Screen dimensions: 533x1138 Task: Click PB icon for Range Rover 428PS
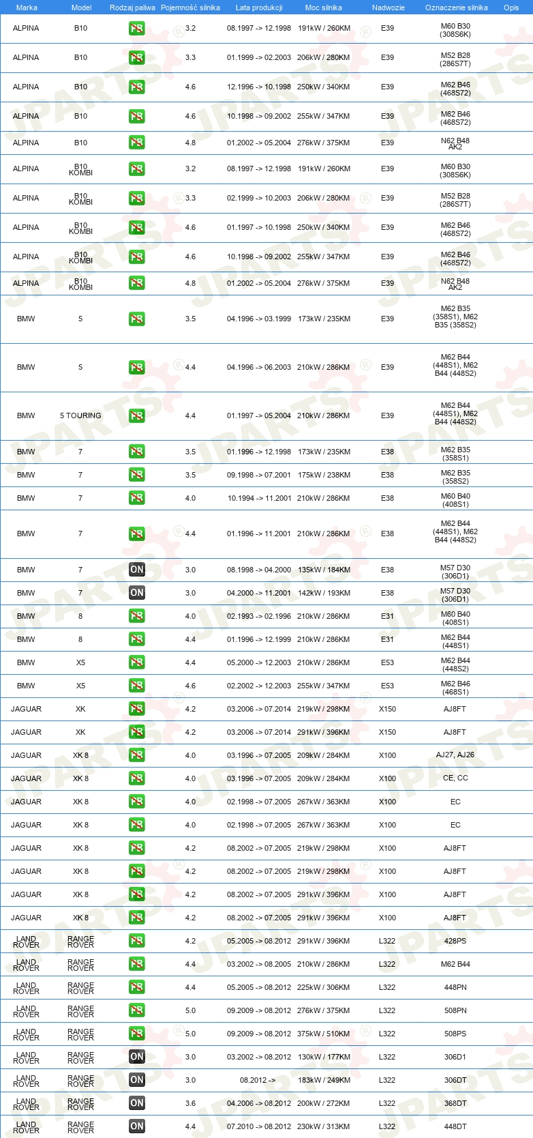coord(137,941)
